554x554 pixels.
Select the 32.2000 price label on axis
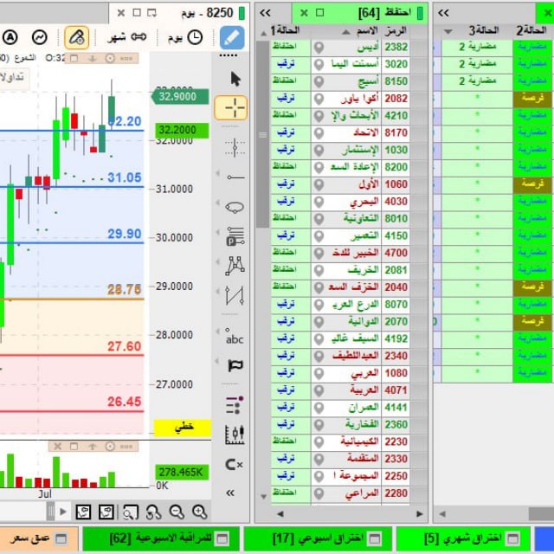pos(182,131)
